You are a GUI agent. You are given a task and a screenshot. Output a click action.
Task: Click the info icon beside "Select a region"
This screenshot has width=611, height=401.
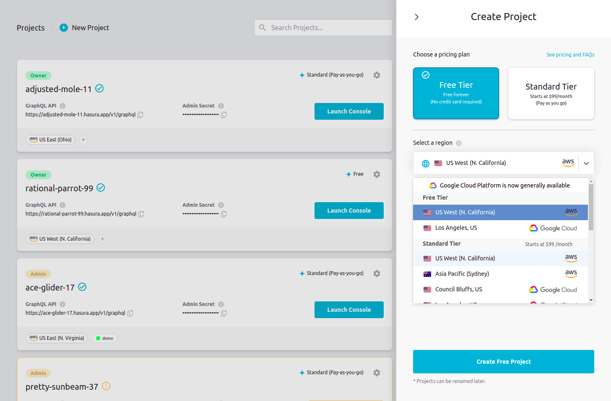coord(459,143)
